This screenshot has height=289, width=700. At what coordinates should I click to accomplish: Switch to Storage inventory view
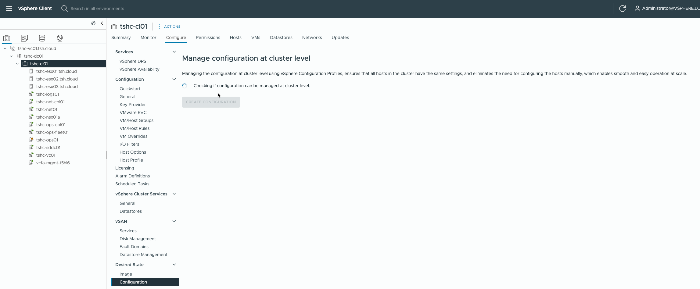pos(42,38)
